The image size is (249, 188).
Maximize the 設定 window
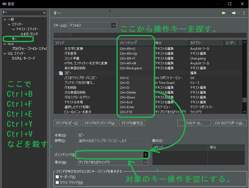[230, 4]
